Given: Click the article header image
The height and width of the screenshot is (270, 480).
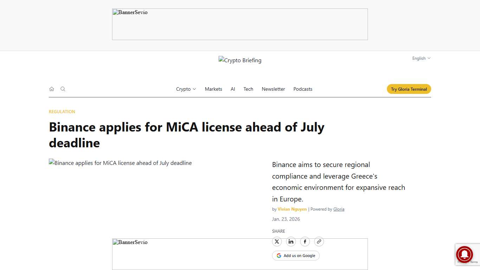Looking at the screenshot, I should tap(121, 163).
